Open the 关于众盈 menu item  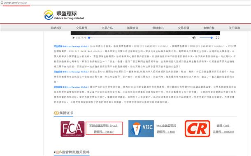pyautogui.click(x=234, y=28)
